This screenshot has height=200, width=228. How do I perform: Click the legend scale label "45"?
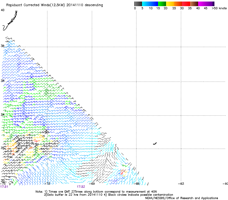(x=206, y=8)
